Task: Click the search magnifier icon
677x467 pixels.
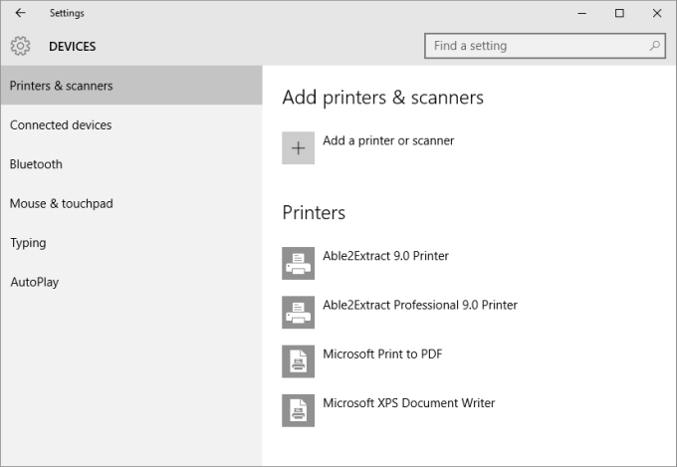Action: click(x=654, y=46)
